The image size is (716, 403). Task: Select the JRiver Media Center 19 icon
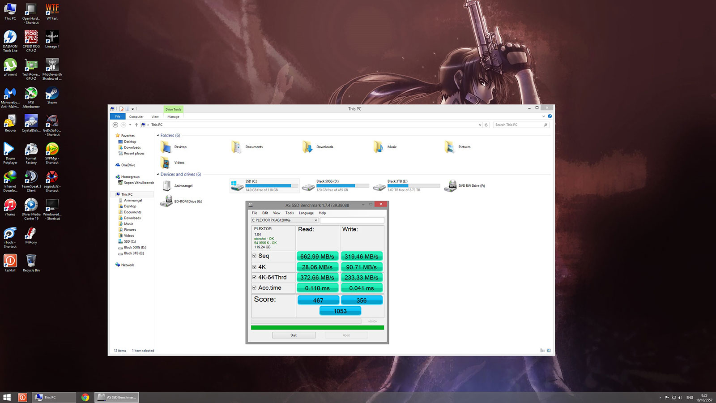31,210
